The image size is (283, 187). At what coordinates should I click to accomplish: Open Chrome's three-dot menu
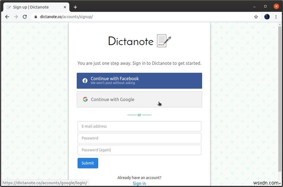coord(276,17)
